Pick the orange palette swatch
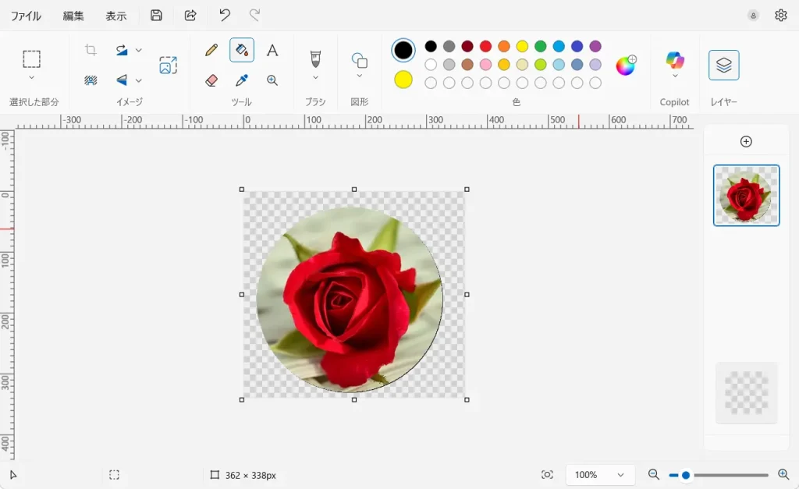The height and width of the screenshot is (489, 799). coord(504,46)
